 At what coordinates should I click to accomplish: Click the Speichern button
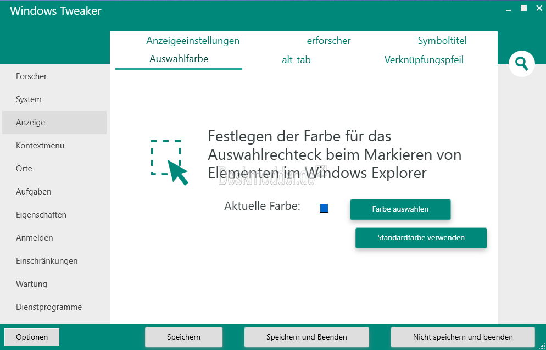click(x=183, y=337)
